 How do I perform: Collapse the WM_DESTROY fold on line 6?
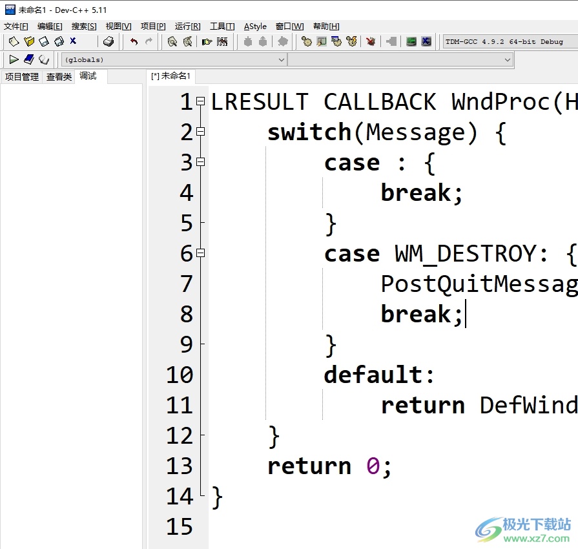tap(201, 253)
